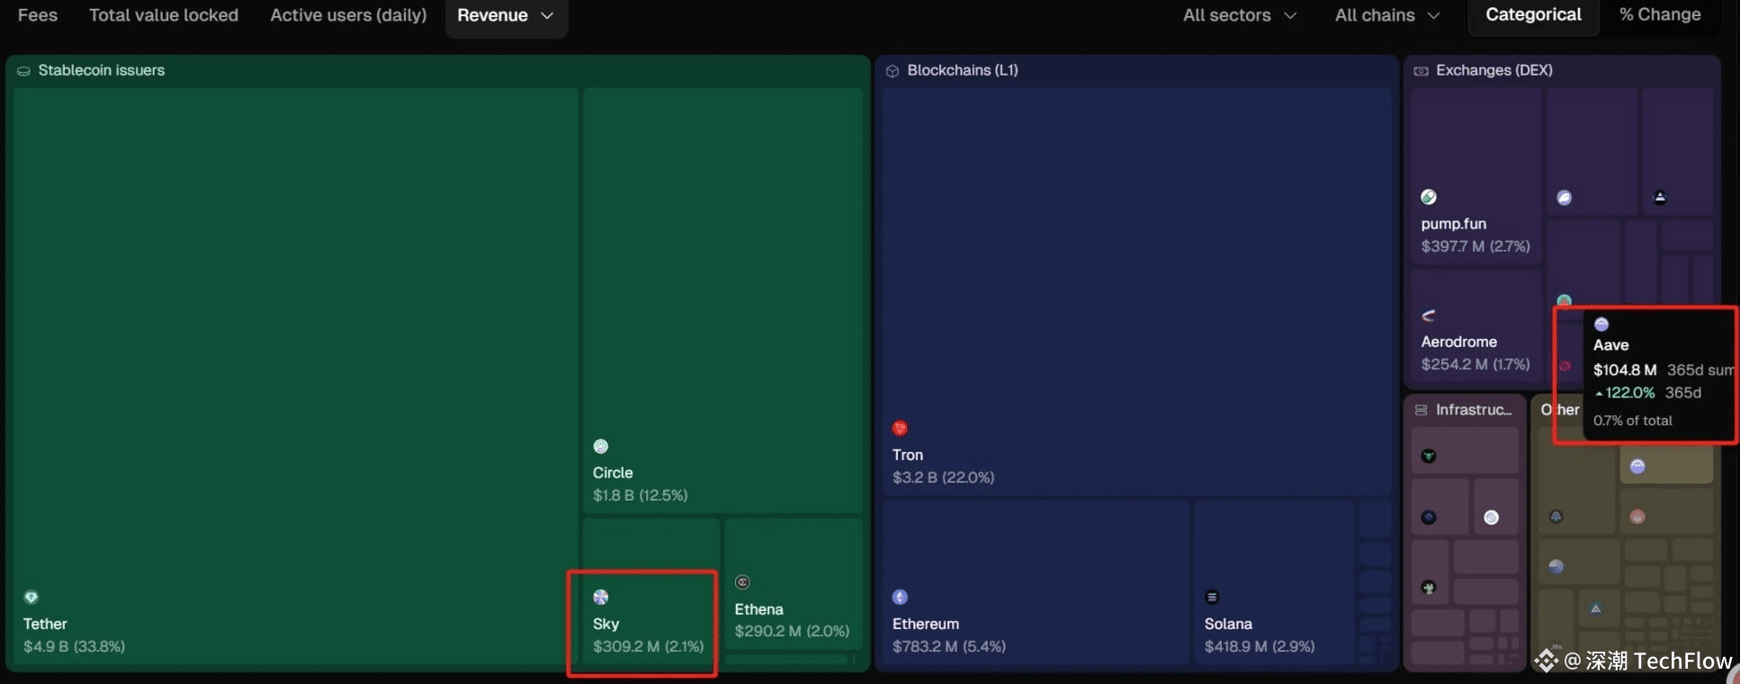Click Ethereum's $783.2 M (5.4%) value
This screenshot has height=684, width=1740.
coord(949,646)
